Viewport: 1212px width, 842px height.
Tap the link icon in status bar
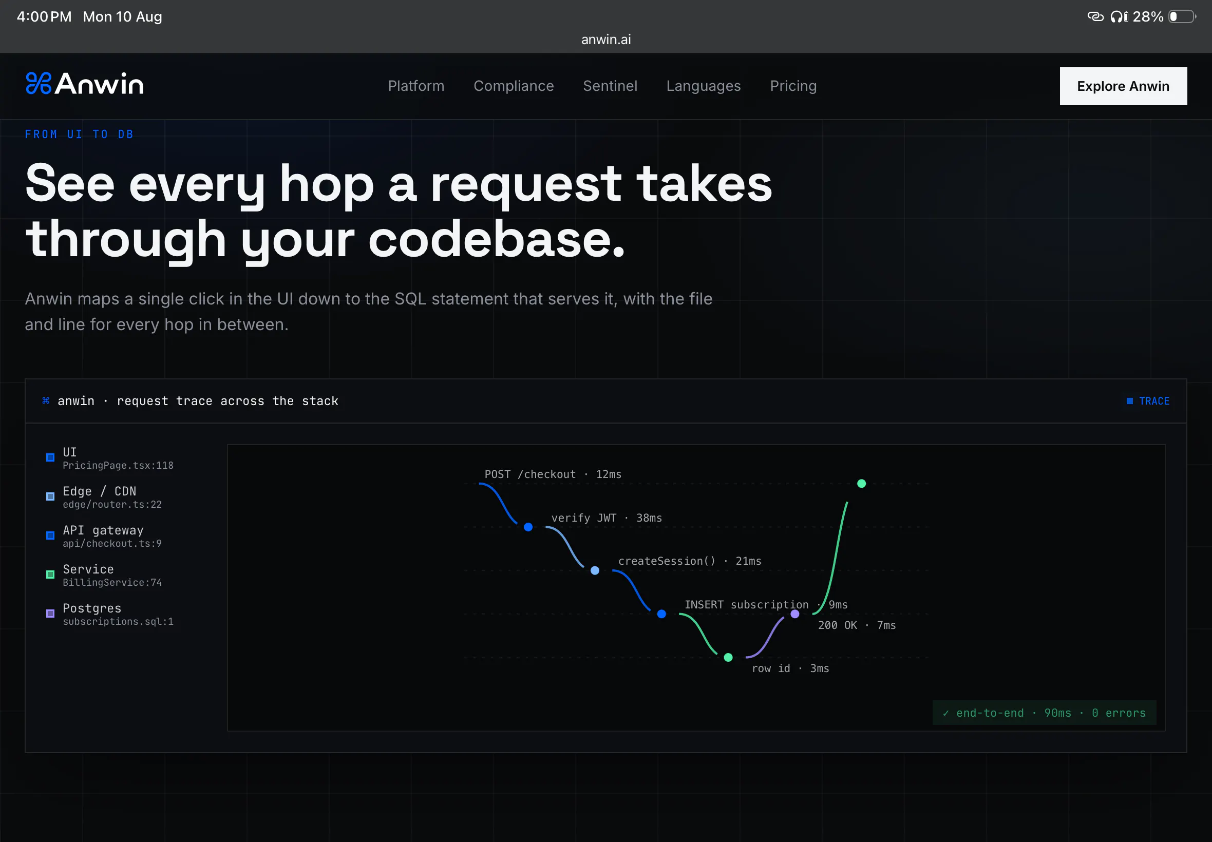click(1095, 17)
